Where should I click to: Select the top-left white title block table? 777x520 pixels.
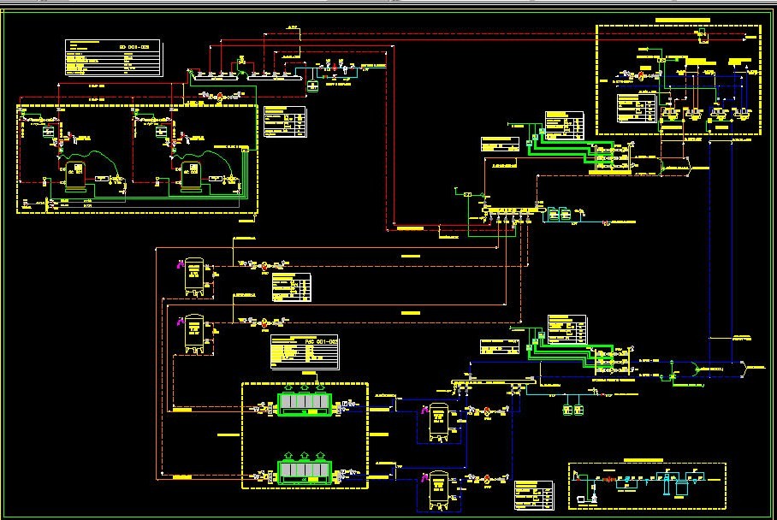[x=113, y=59]
